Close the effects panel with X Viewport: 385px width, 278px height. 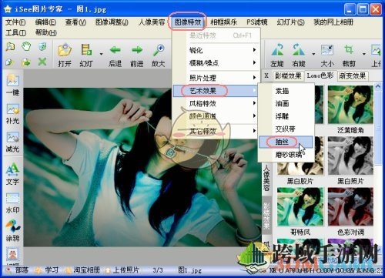[266, 75]
